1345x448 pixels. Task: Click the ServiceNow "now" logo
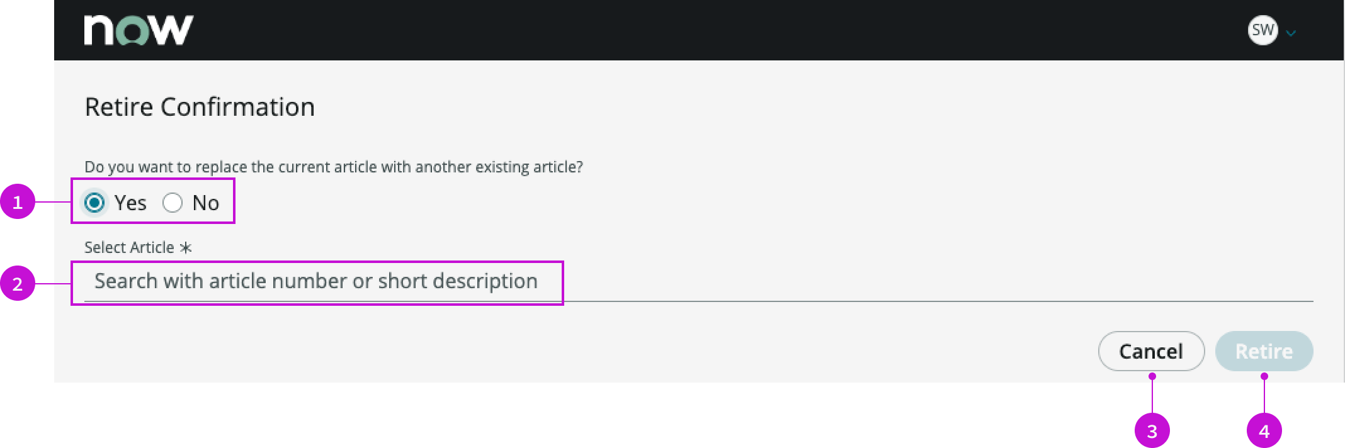pyautogui.click(x=138, y=28)
